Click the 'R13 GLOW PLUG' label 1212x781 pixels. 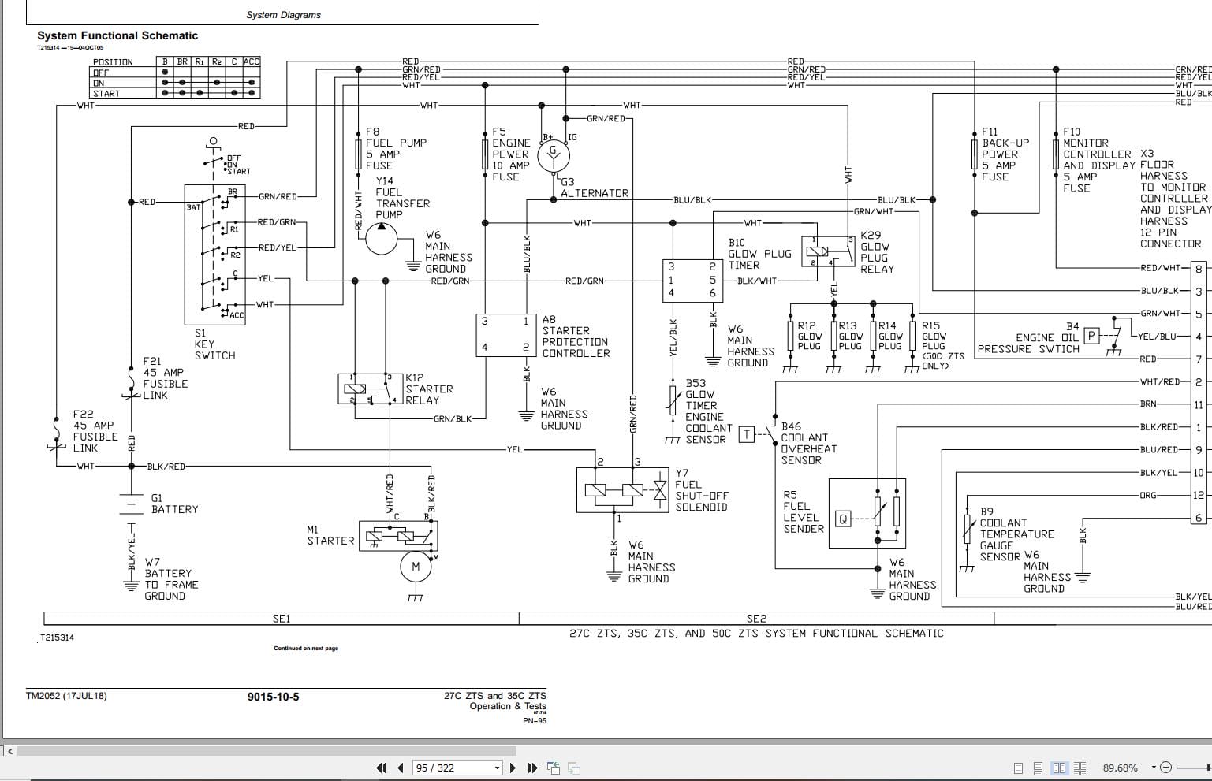tap(850, 336)
